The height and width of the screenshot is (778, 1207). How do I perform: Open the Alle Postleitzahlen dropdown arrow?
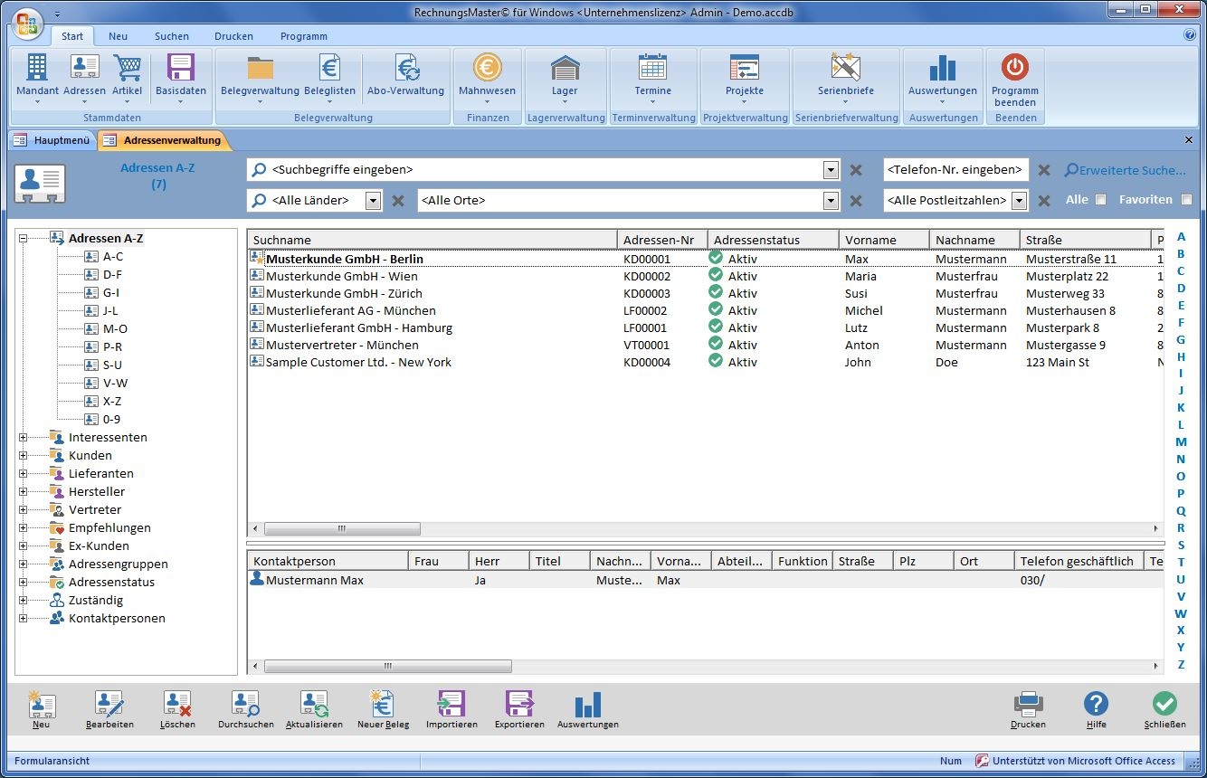click(1020, 201)
